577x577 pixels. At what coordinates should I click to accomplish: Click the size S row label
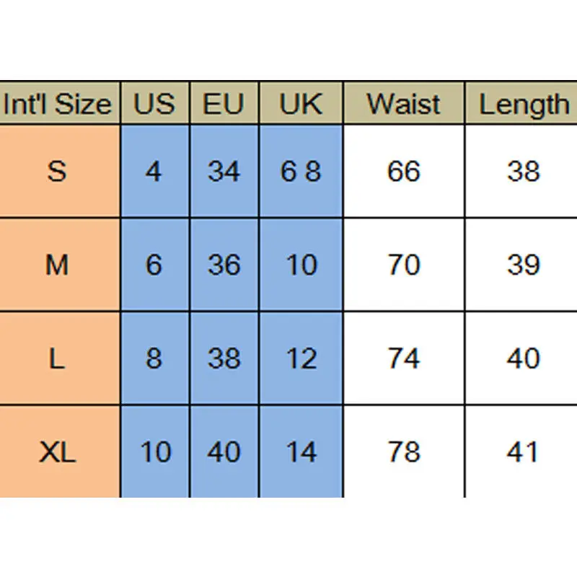(x=59, y=171)
